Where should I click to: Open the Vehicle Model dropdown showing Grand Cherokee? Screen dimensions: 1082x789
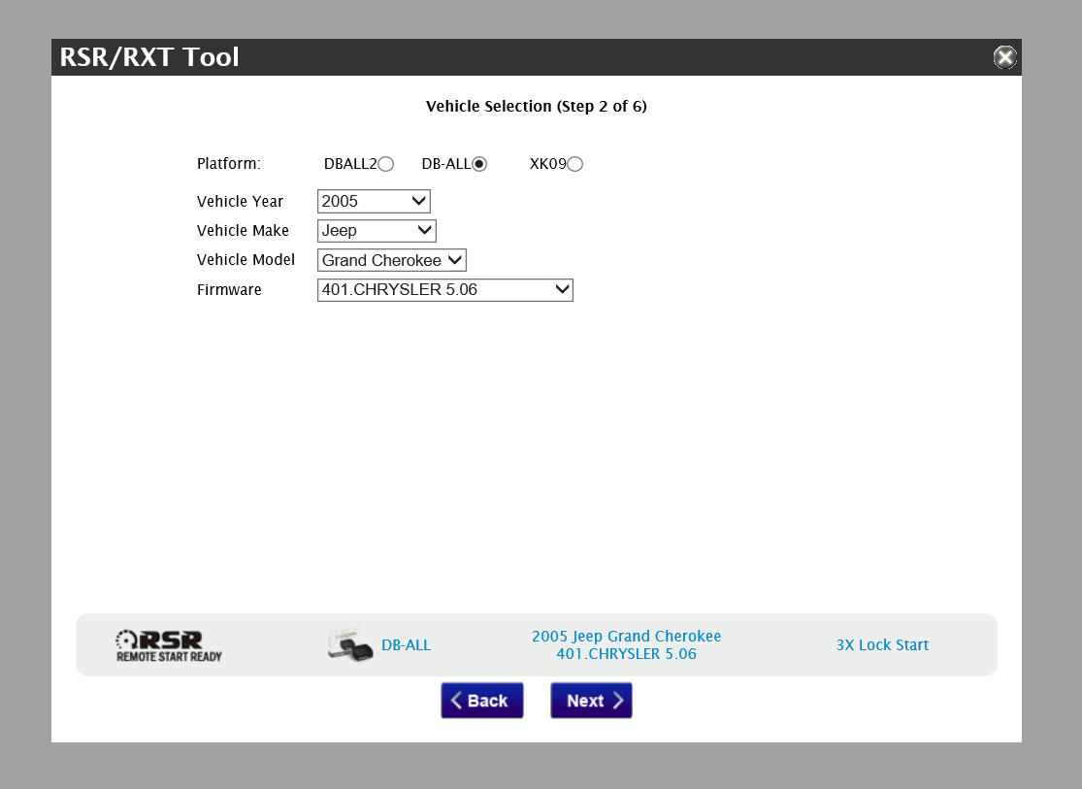392,260
